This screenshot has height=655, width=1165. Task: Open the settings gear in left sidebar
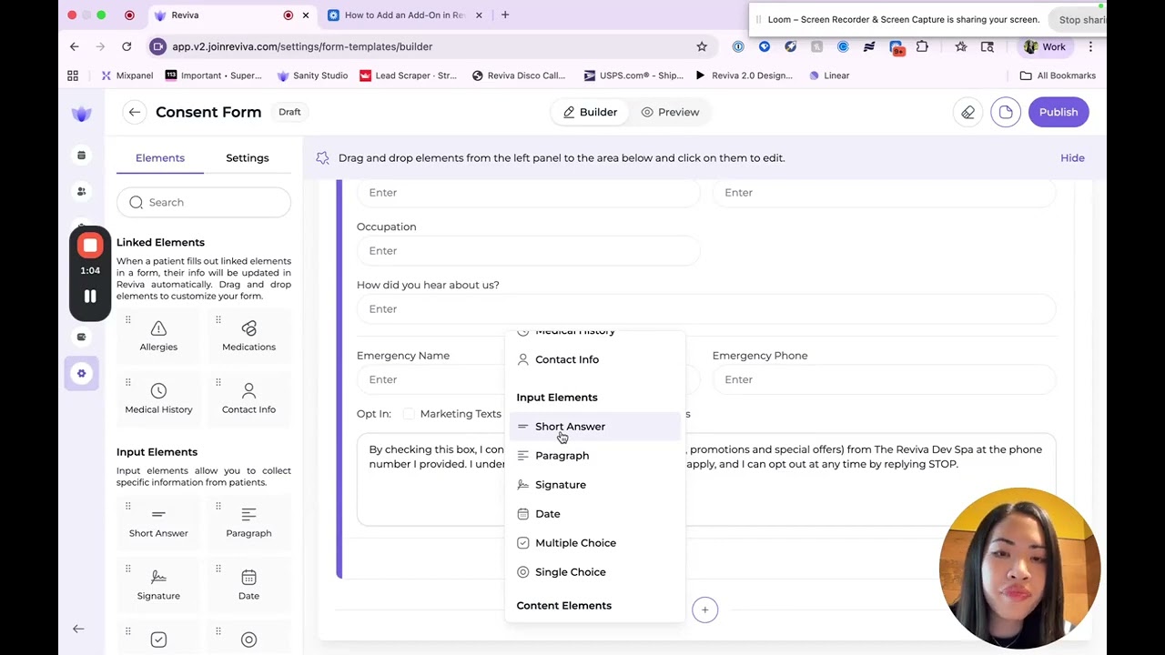click(81, 373)
